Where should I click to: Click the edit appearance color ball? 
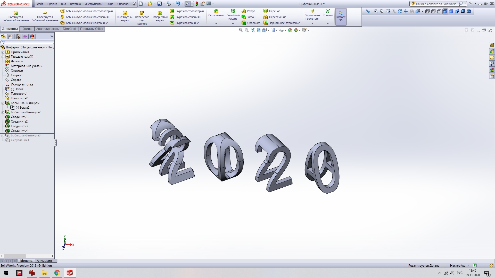[x=290, y=30]
